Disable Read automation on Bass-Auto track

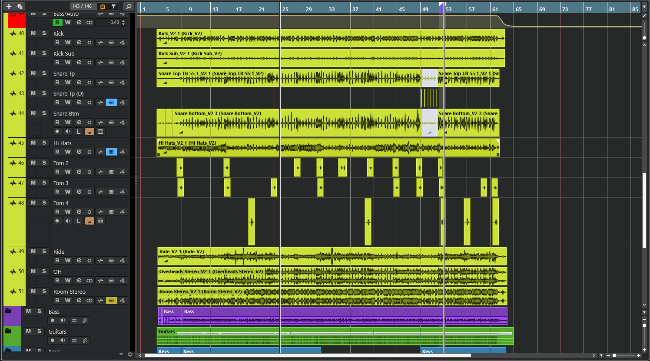tap(57, 23)
